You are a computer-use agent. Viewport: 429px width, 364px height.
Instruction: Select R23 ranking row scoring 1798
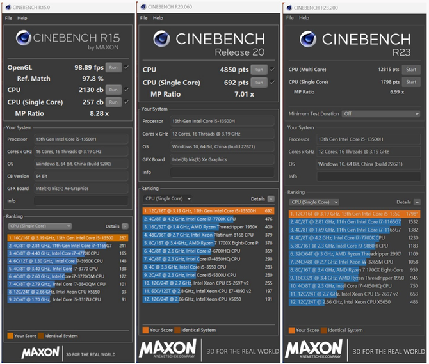tap(354, 214)
